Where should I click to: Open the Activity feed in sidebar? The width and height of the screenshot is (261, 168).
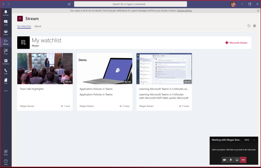pos(6,13)
